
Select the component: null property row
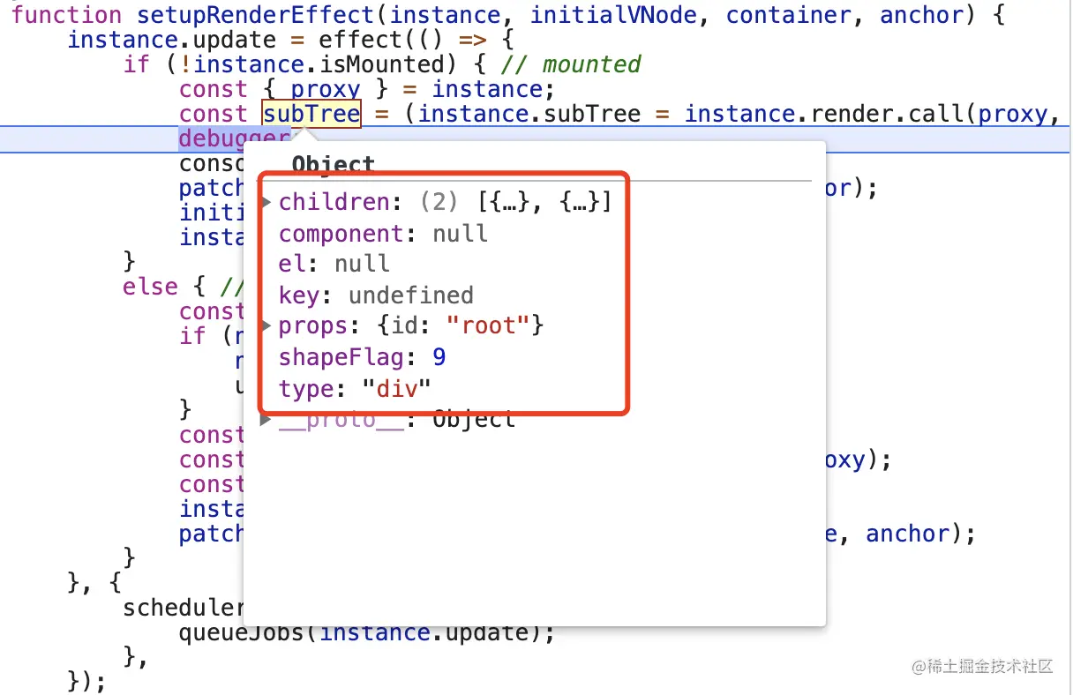[383, 234]
